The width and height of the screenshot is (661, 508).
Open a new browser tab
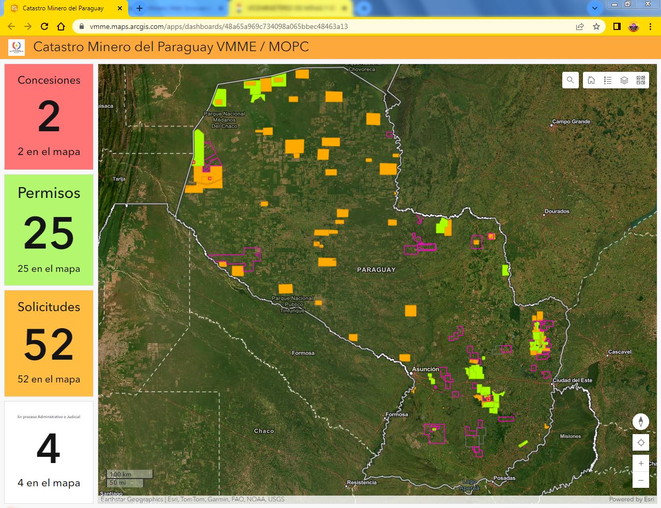pos(140,8)
